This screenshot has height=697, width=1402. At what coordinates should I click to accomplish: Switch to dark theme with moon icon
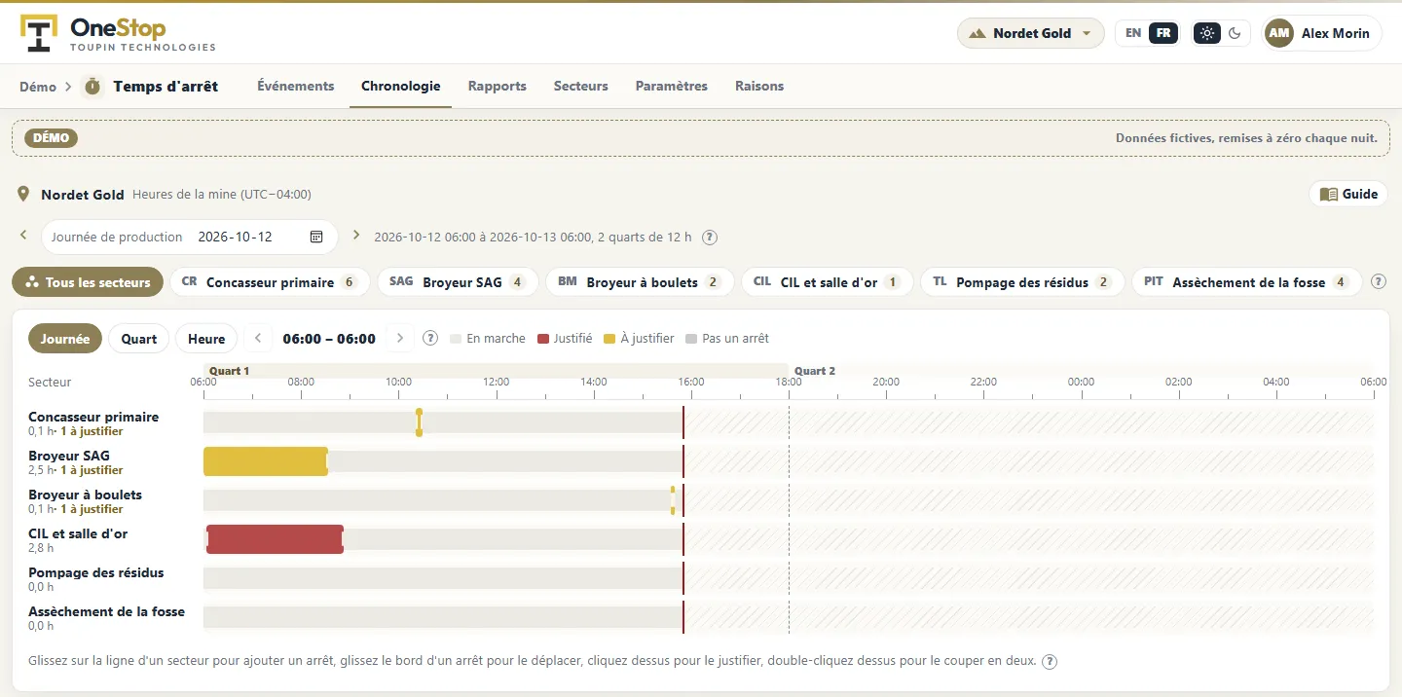tap(1235, 33)
